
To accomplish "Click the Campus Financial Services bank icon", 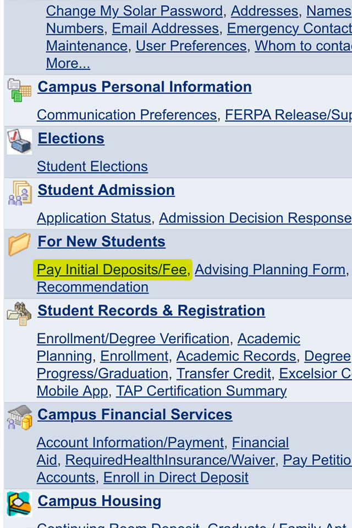I will 19,417.
